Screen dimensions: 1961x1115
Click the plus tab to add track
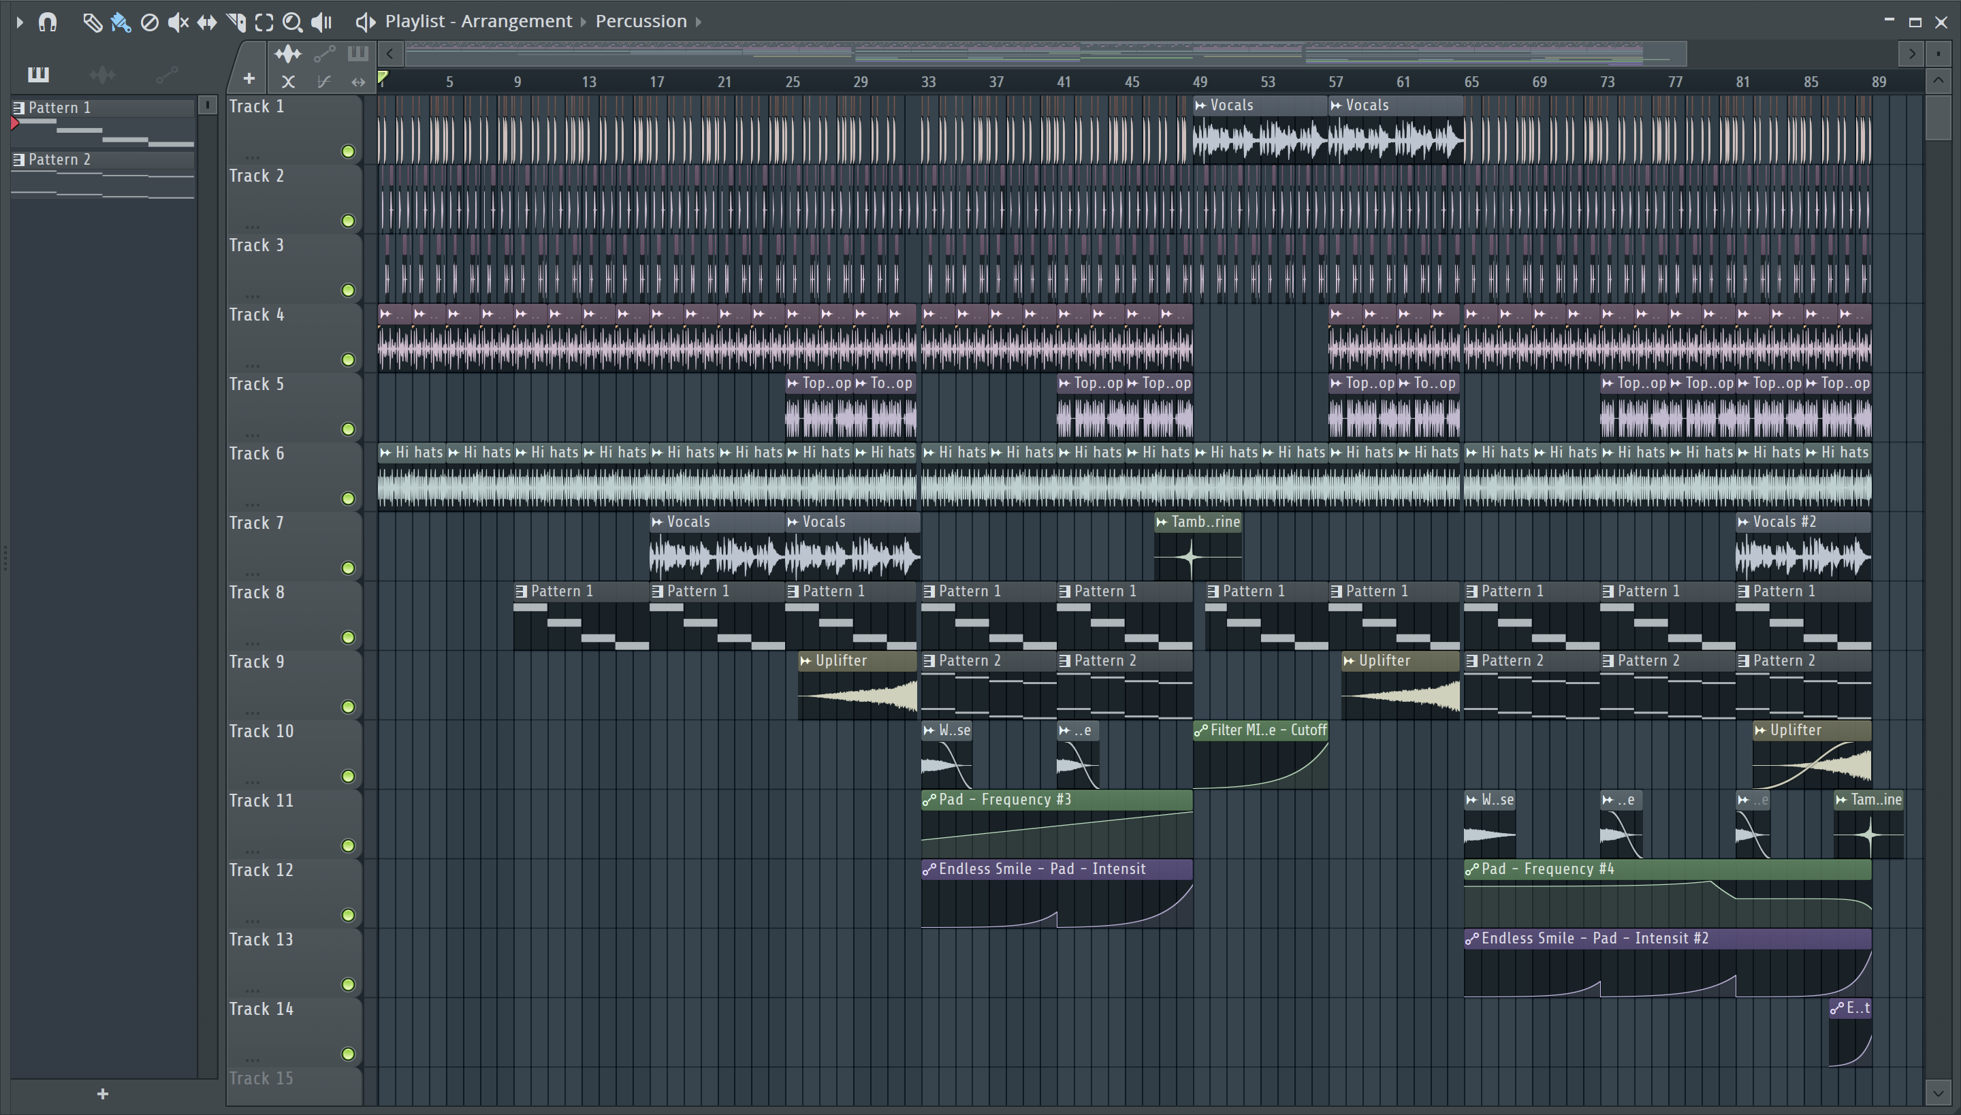(x=249, y=78)
